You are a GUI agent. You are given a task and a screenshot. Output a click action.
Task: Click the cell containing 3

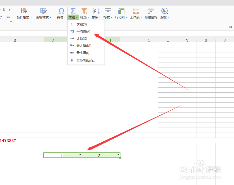92,156
